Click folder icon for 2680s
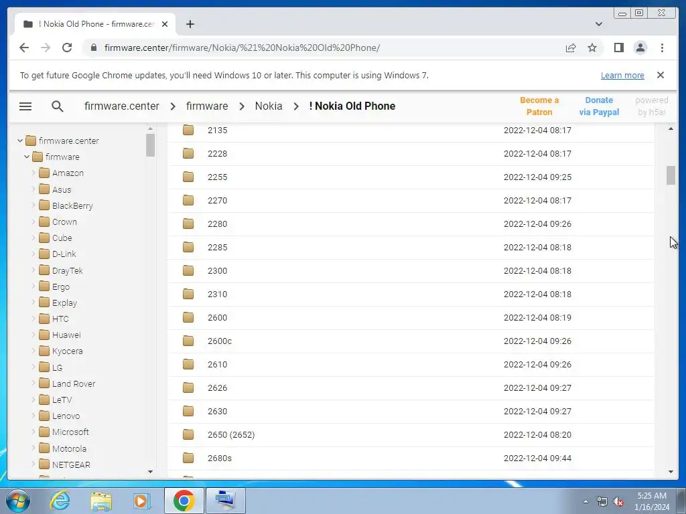This screenshot has width=686, height=514. click(x=188, y=458)
